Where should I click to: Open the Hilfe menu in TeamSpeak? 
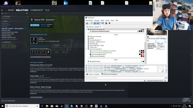pyautogui.click(x=117, y=20)
